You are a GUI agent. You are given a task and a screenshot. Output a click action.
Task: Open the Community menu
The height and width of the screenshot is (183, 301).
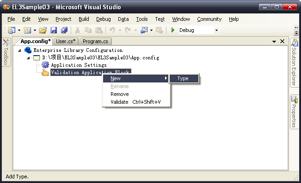pos(209,19)
